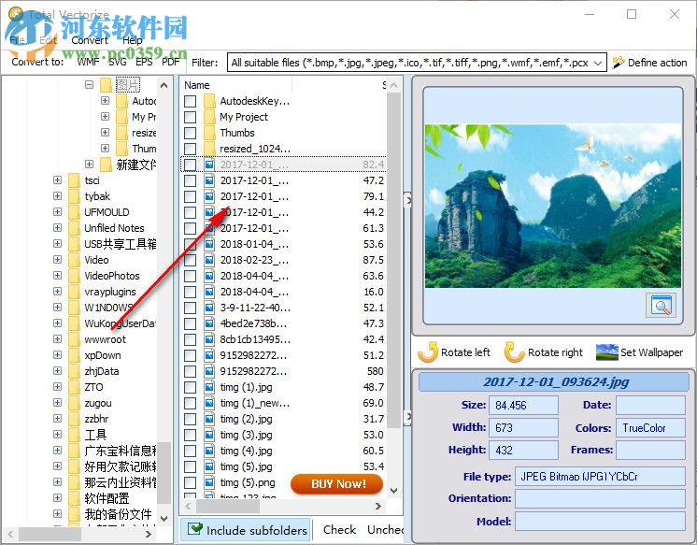Expand the VideoPhotos folder node
697x545 pixels.
point(57,276)
